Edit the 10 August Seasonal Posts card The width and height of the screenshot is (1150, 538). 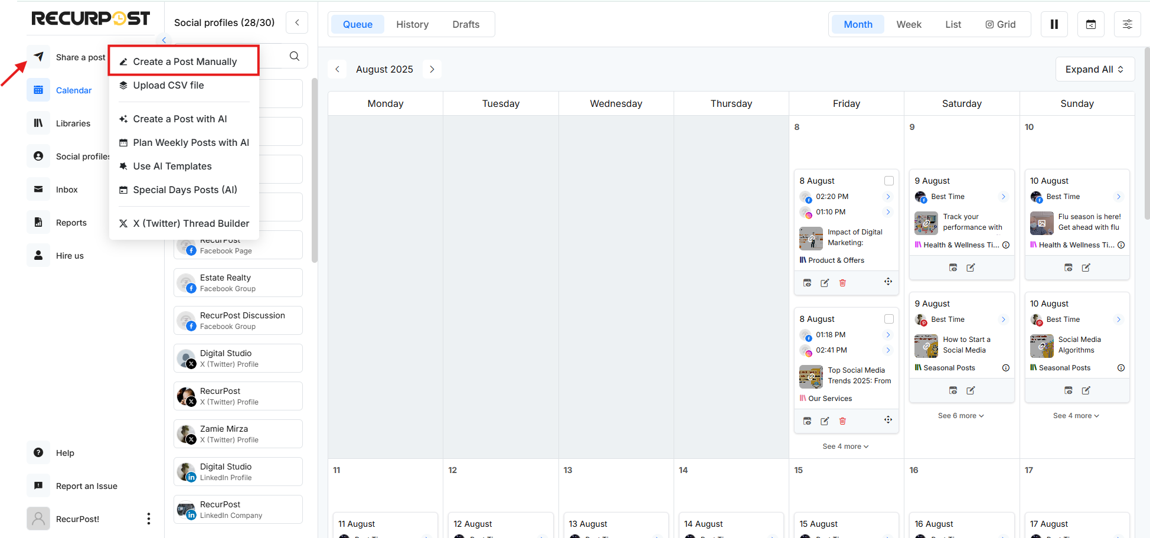coord(1086,390)
